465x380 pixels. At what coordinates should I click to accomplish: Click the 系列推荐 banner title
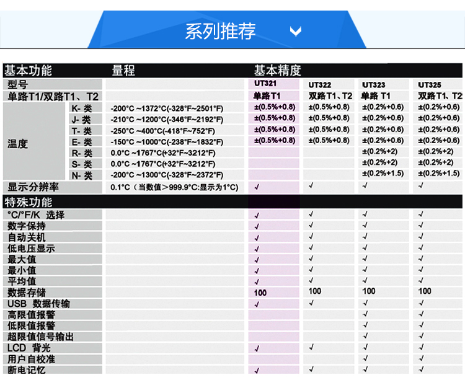220,31
